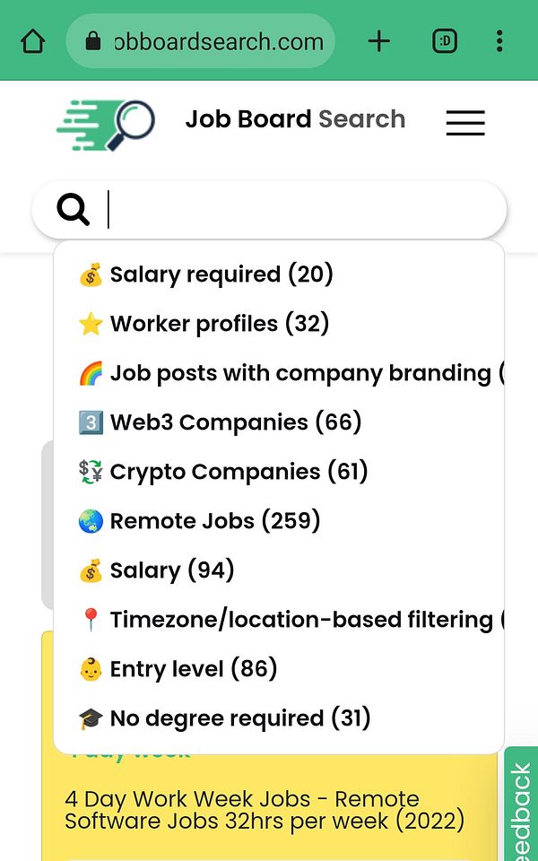
Task: Tap the Job Board Search logo icon
Action: coord(106,123)
